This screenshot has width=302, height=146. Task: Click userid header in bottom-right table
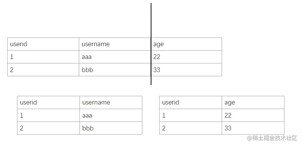(171, 102)
